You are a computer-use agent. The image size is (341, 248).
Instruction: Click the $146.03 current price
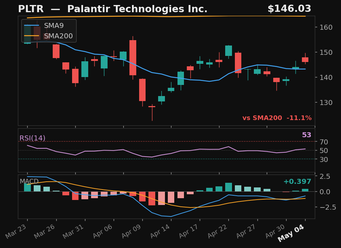click(x=289, y=9)
